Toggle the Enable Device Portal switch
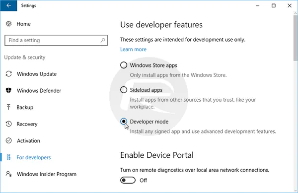Viewport: 298px width, 193px height. [x=128, y=180]
